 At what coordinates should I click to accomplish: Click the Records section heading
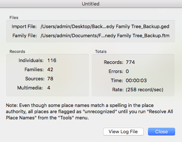17,51
